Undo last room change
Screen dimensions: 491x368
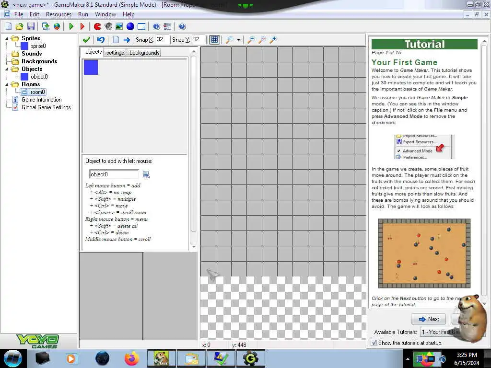[101, 40]
